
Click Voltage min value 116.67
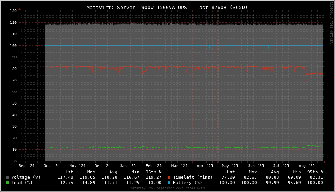[132, 177]
